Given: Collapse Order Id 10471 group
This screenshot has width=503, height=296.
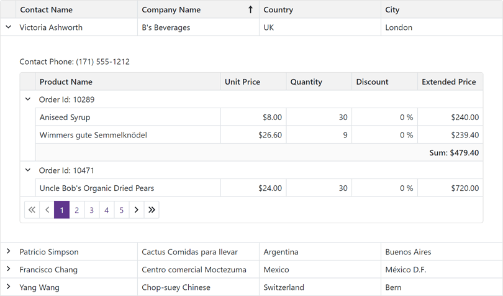Looking at the screenshot, I should tap(28, 170).
